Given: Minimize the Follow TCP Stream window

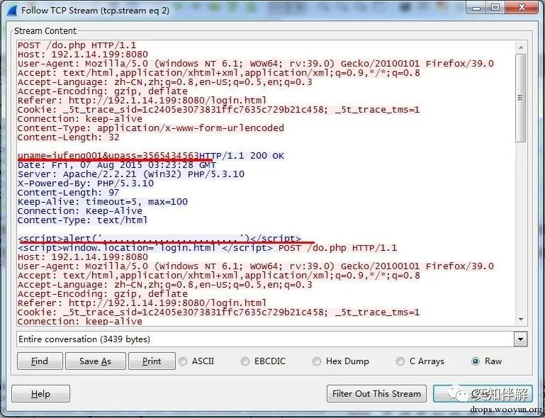Looking at the screenshot, I should (477, 8).
